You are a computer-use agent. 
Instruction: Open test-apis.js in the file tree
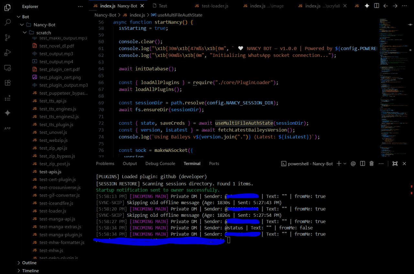click(50, 172)
